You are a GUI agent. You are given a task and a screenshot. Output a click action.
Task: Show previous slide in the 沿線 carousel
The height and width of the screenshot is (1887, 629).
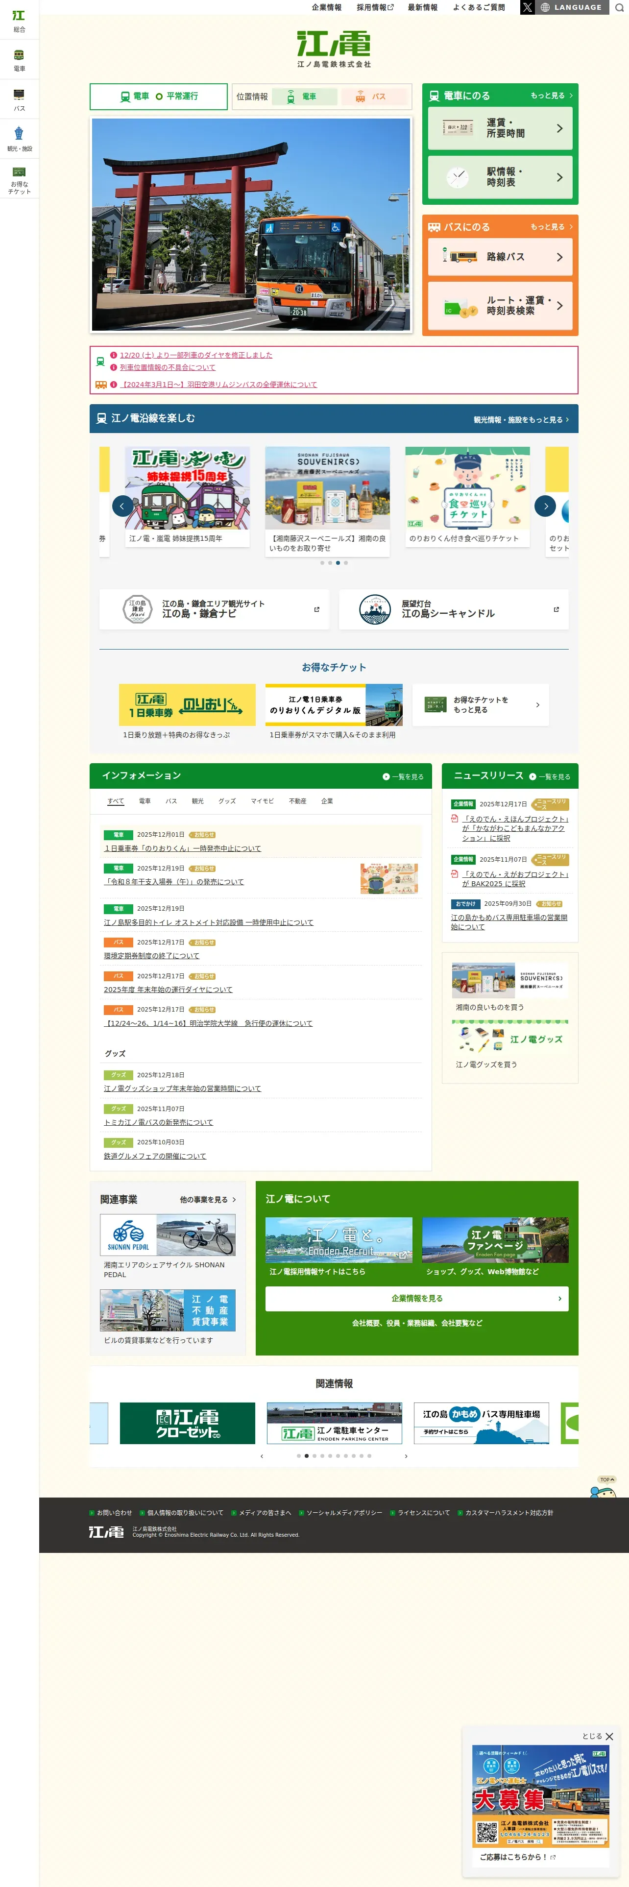coord(122,506)
